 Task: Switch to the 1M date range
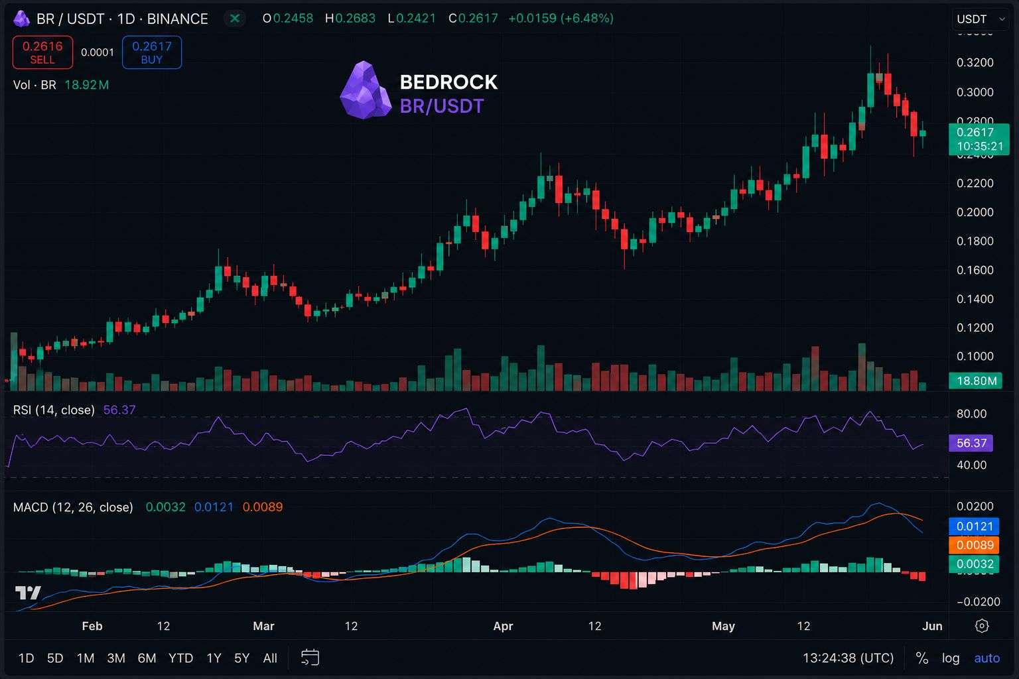tap(86, 658)
